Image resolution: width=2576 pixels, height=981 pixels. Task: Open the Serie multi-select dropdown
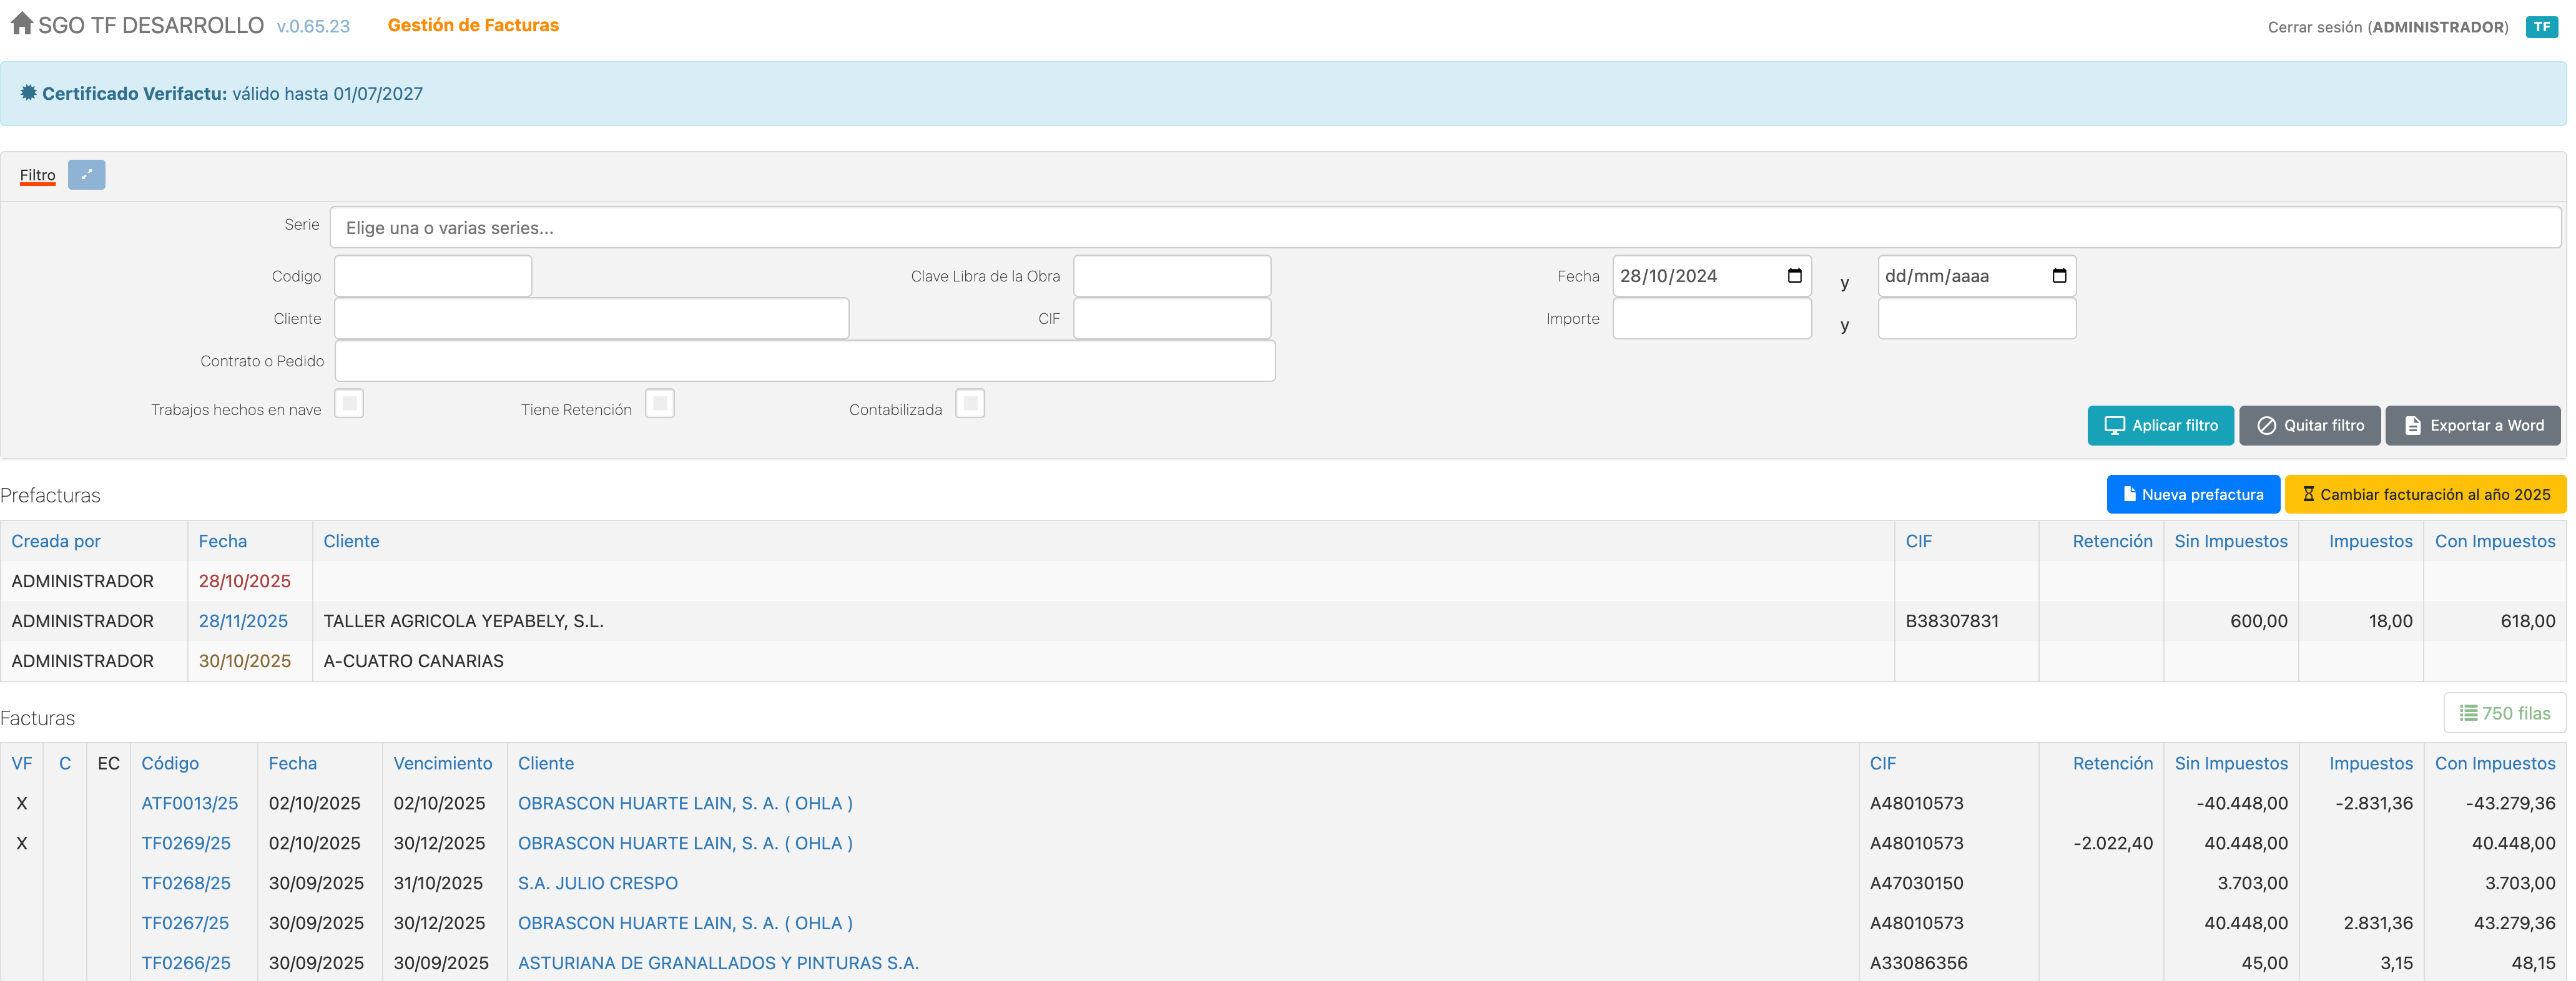point(1444,228)
